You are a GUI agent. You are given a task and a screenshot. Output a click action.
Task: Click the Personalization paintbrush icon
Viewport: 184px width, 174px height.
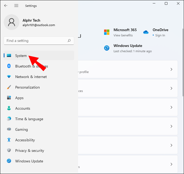[9, 87]
